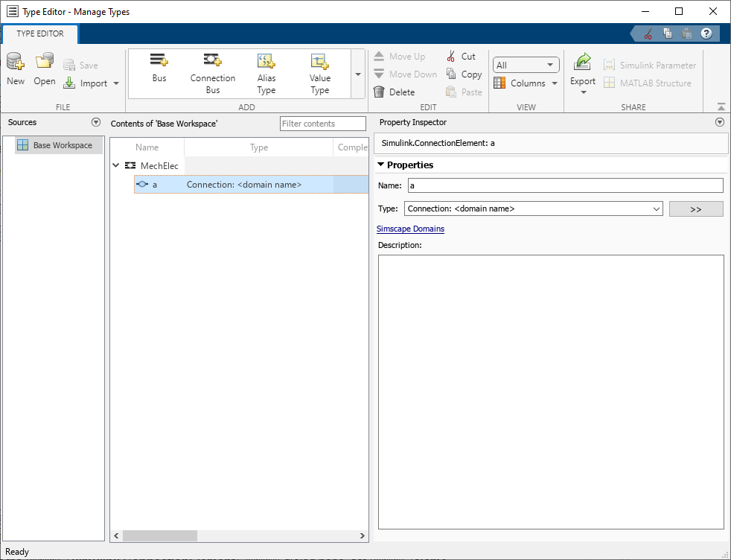Delete the selected connection element
The image size is (731, 560).
pyautogui.click(x=400, y=91)
